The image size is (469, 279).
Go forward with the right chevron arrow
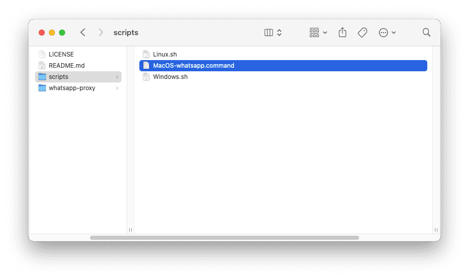click(x=101, y=33)
